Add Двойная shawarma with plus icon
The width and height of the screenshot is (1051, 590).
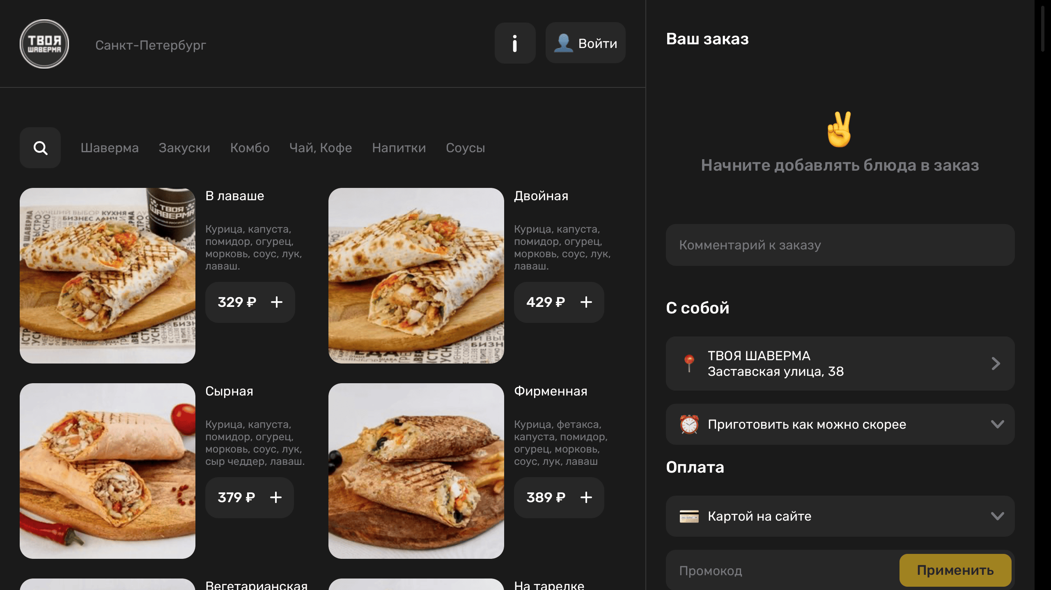pyautogui.click(x=586, y=302)
